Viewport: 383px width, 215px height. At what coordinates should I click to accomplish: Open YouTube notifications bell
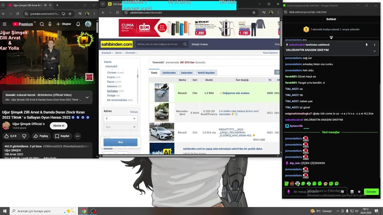coord(78,24)
